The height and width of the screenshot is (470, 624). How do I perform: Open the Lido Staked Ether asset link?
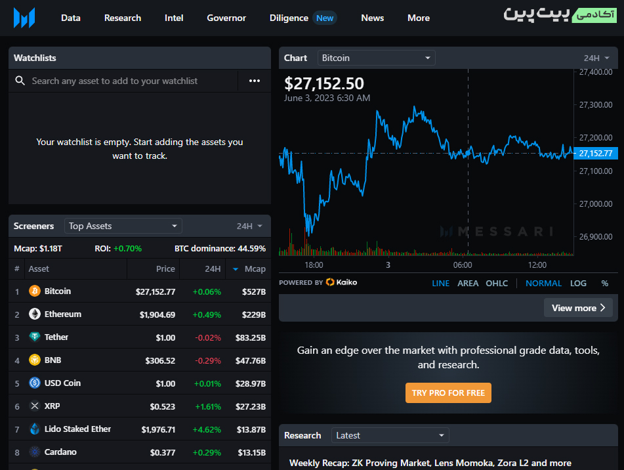(77, 429)
